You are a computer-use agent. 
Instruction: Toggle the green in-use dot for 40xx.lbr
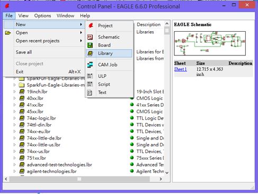pyautogui.click(x=132, y=98)
